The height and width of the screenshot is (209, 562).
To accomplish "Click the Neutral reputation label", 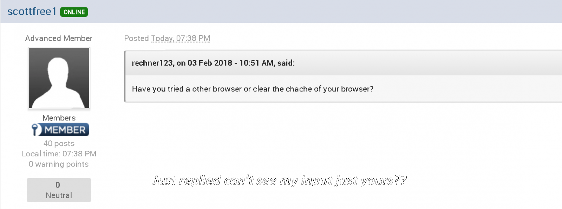I will tap(59, 196).
